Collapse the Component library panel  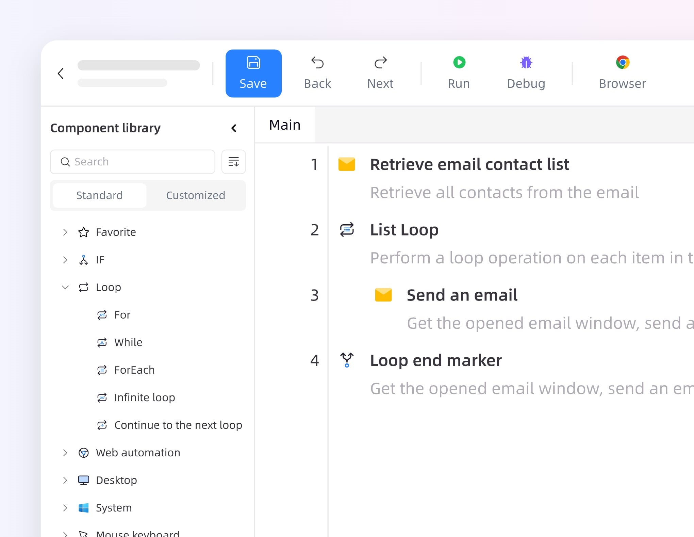pos(234,128)
